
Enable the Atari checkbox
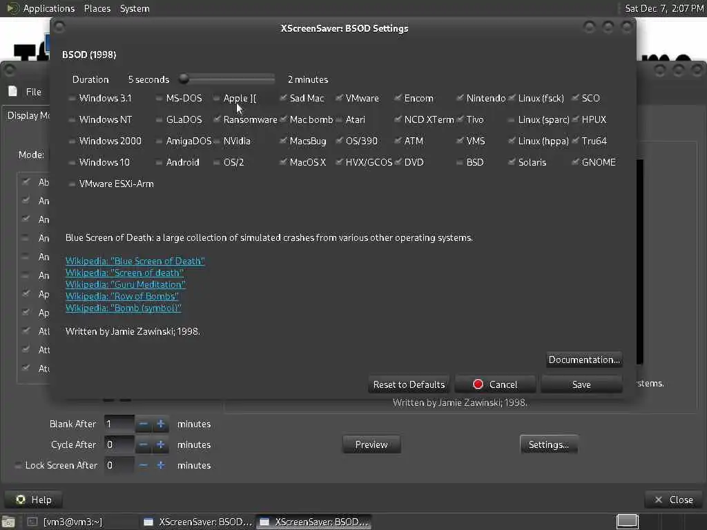(338, 120)
